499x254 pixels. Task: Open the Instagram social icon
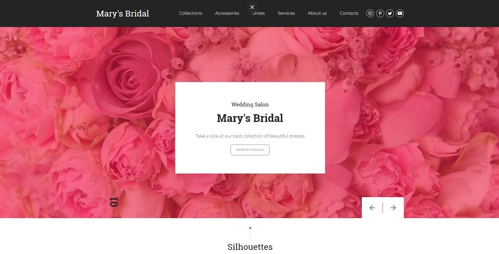tap(370, 13)
